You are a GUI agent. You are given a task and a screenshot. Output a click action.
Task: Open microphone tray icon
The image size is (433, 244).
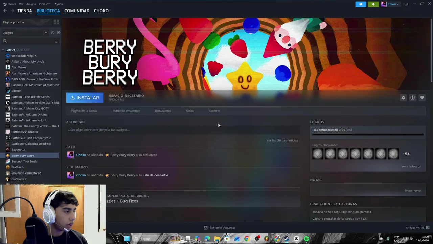tap(388, 239)
